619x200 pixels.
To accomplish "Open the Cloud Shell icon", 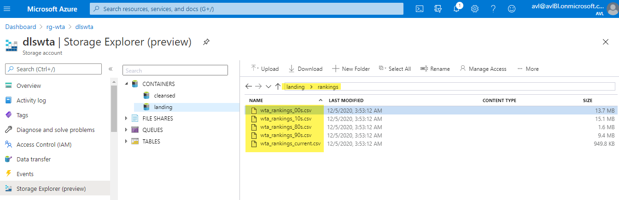I will (x=420, y=9).
